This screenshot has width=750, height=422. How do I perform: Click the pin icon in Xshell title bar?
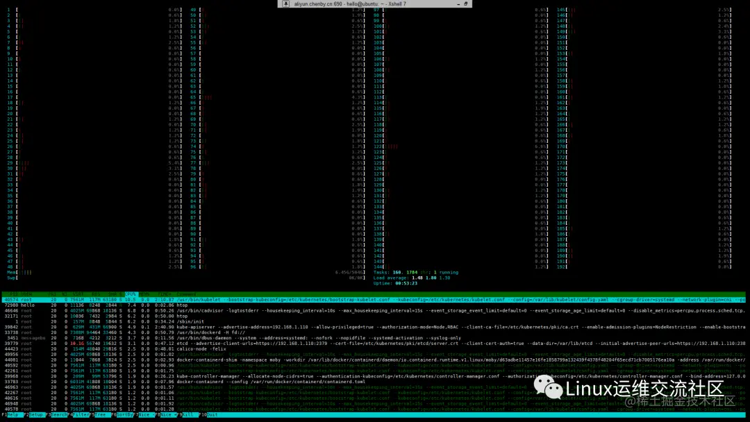(285, 4)
